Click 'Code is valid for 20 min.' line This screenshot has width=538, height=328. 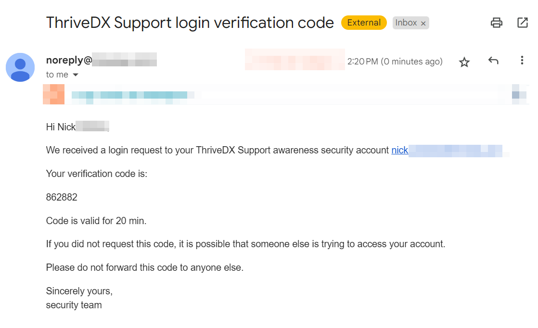[x=96, y=221]
